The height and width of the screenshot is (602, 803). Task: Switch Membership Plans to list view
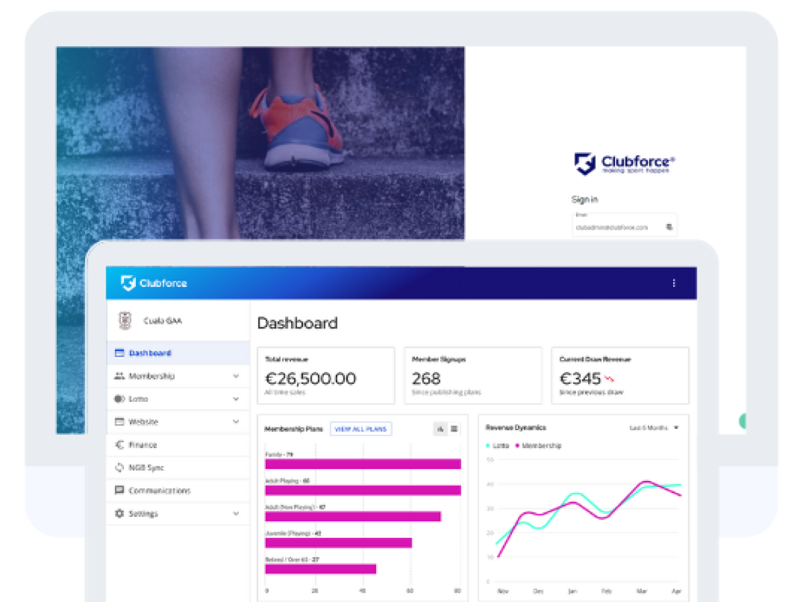point(454,429)
